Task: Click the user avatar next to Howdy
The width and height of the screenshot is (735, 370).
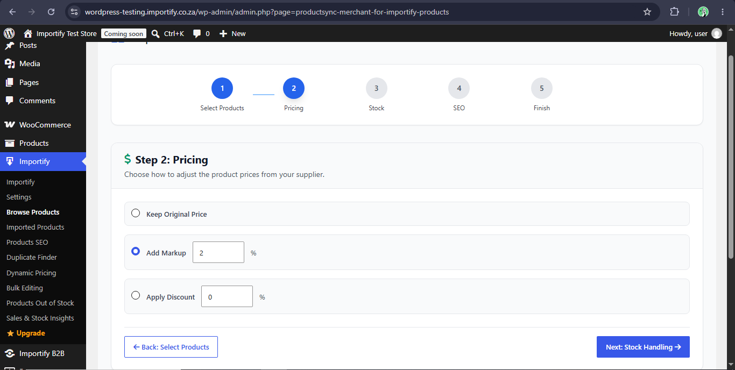Action: click(x=717, y=33)
